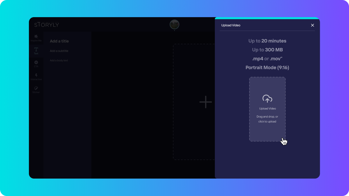This screenshot has width=349, height=196.
Task: Click the 'Portrait Mode (9:16)' text
Action: coord(267,68)
